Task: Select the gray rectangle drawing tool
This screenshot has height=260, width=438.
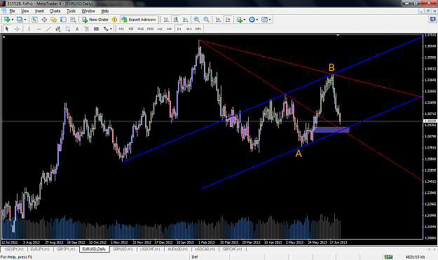Action: pyautogui.click(x=97, y=29)
